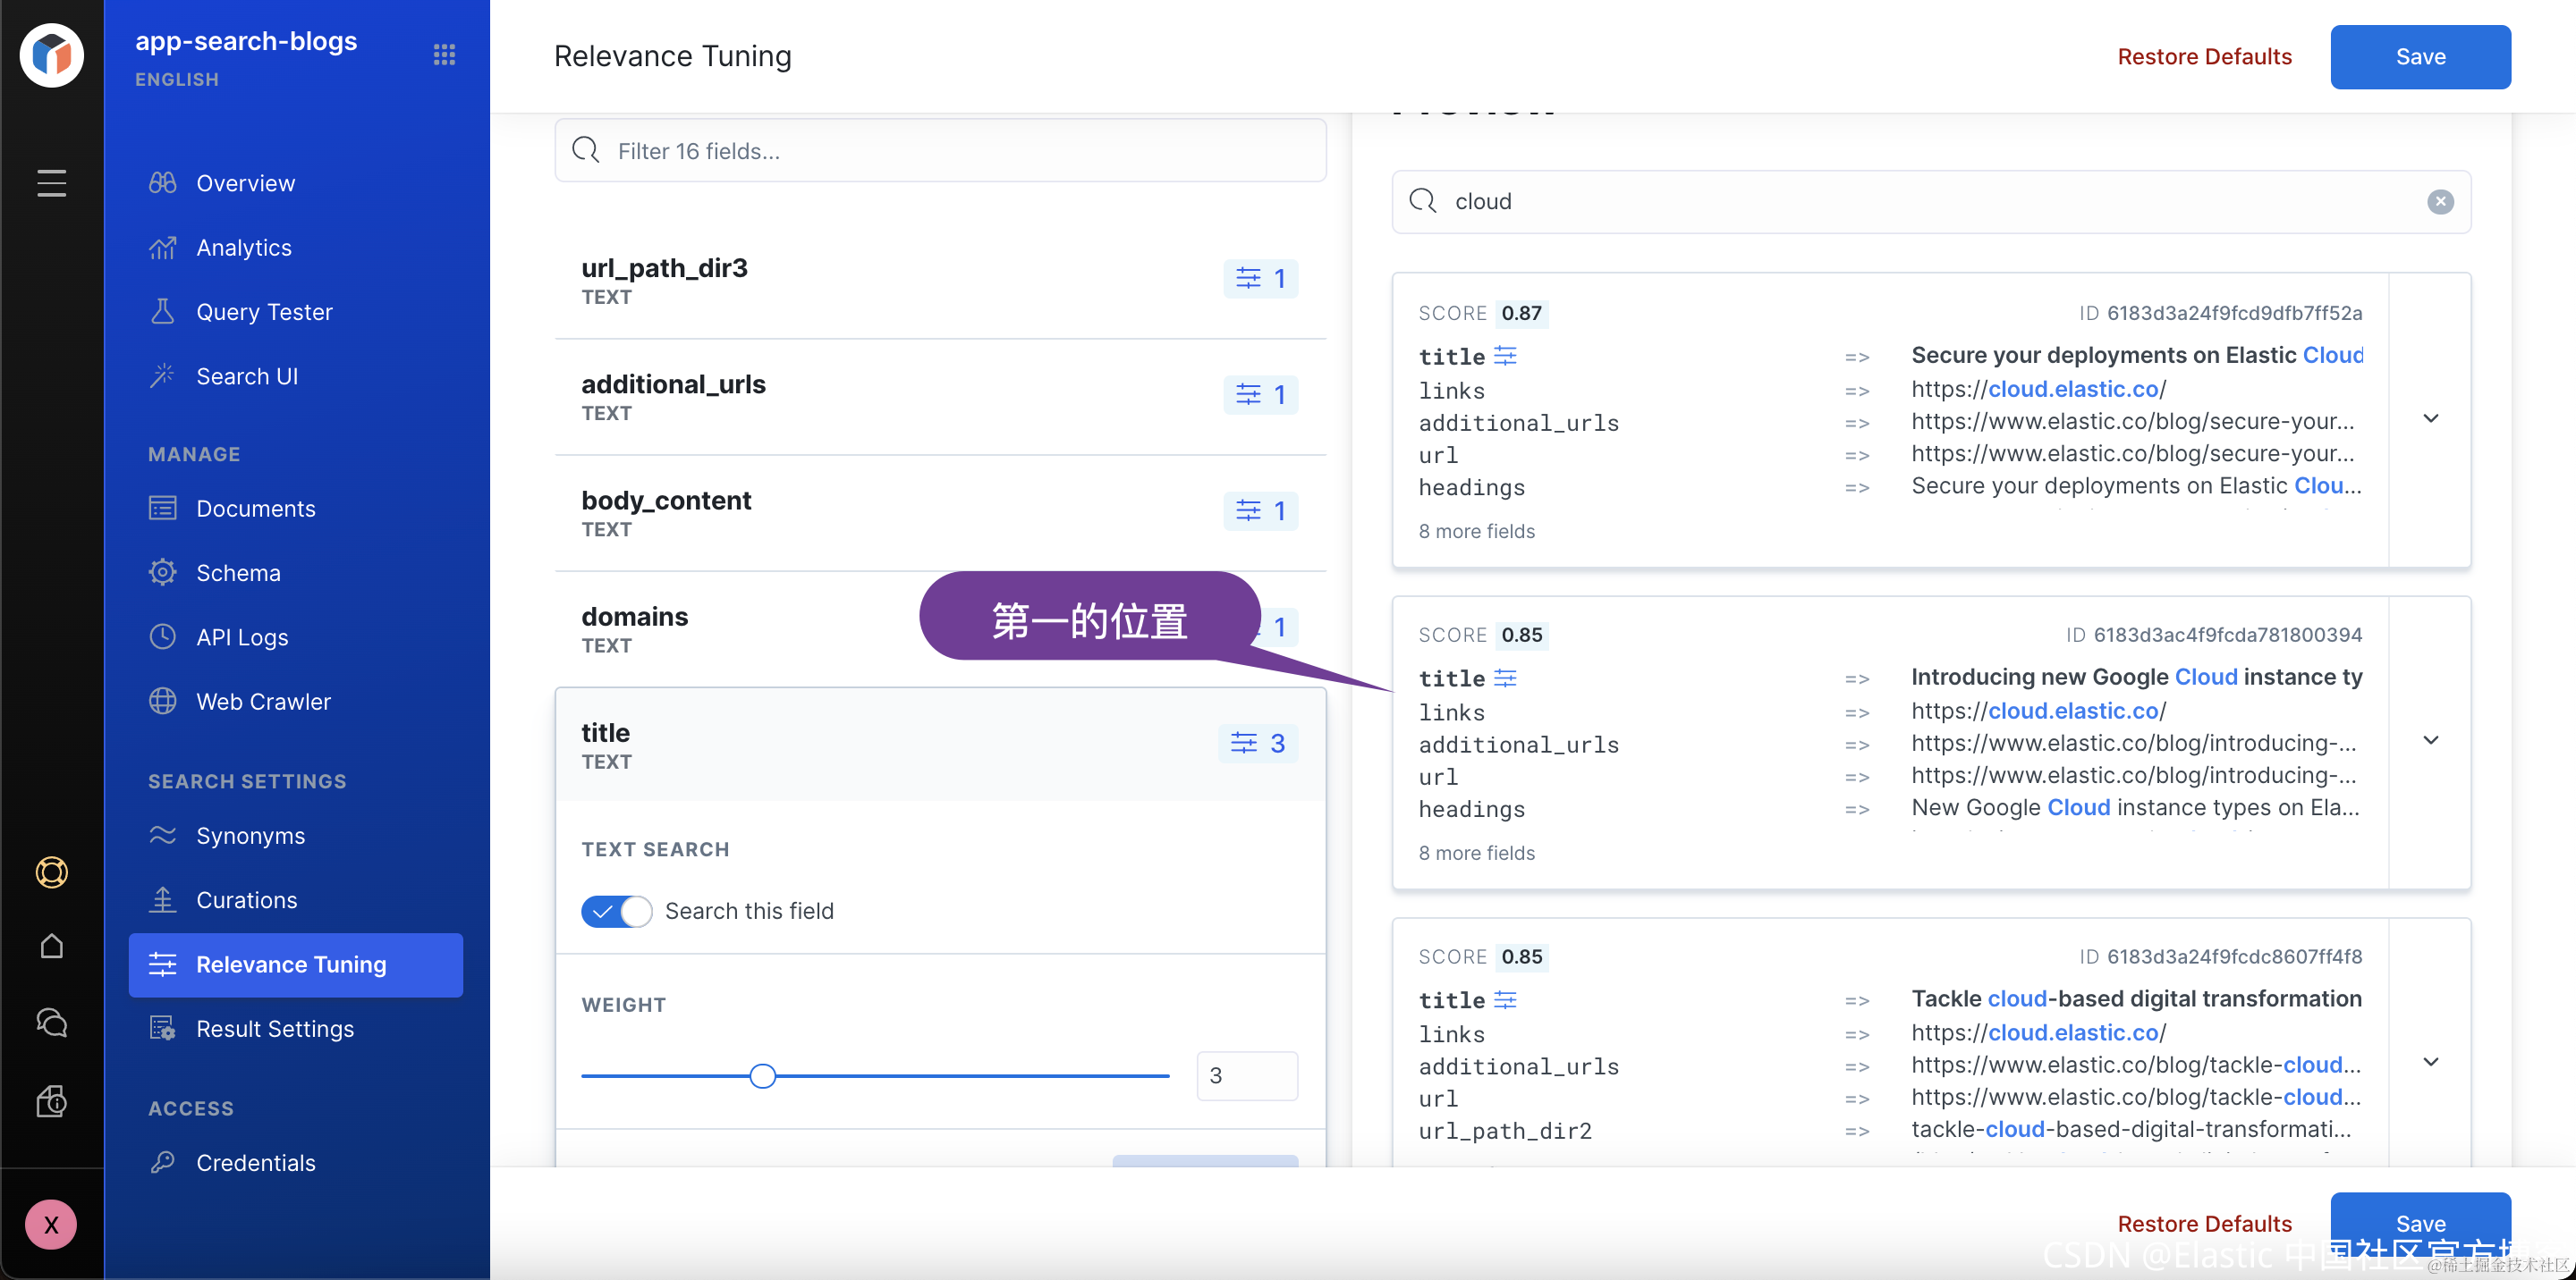This screenshot has height=1280, width=2576.
Task: Open the chat bubbles icon
Action: (51, 1023)
